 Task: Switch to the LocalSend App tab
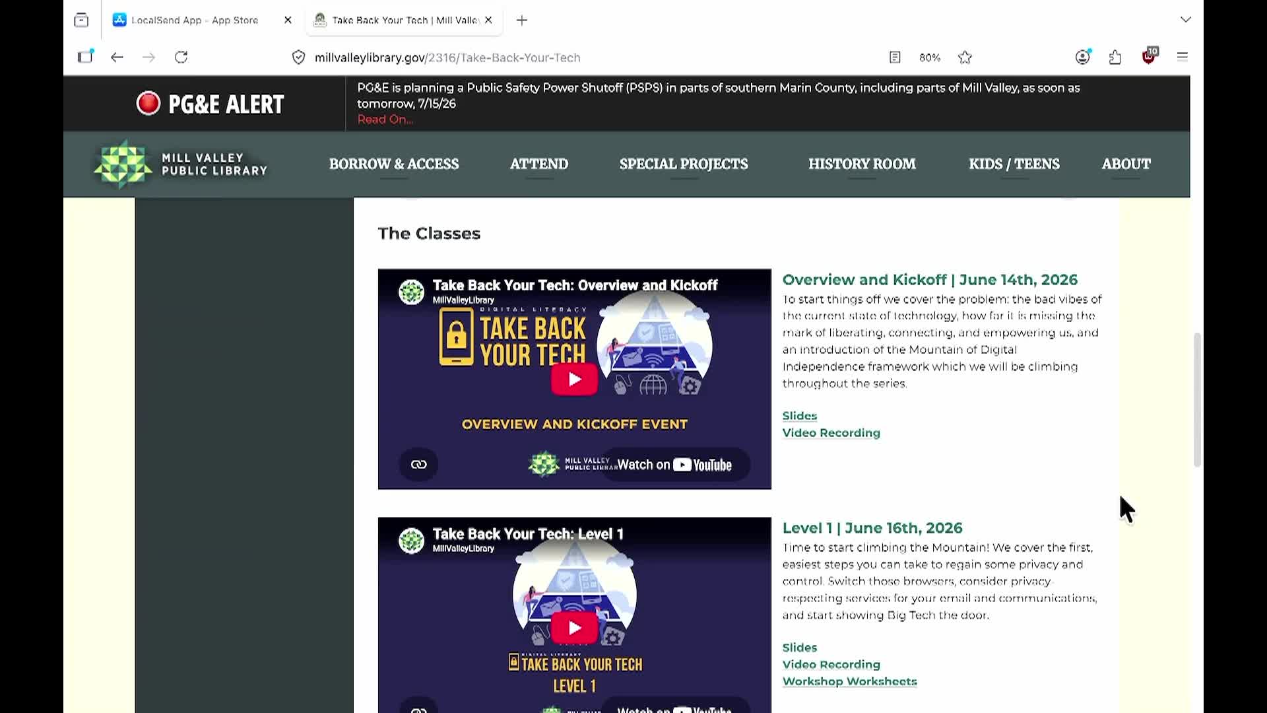tap(195, 20)
